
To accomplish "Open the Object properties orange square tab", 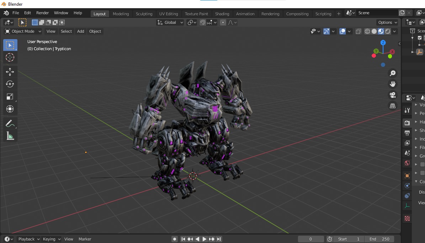I will (x=407, y=176).
